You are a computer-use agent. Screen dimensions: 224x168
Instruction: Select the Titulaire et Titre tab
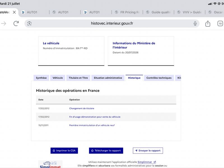tap(78, 78)
